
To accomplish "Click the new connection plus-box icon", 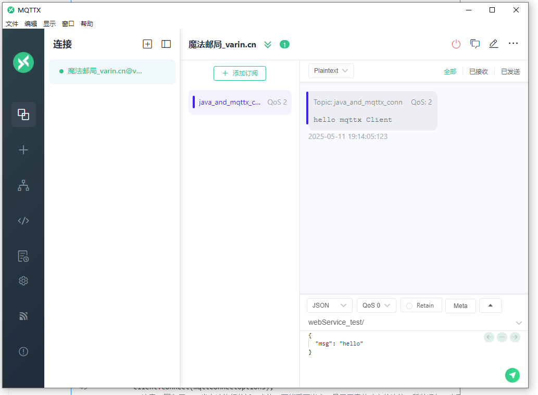I will (x=147, y=44).
